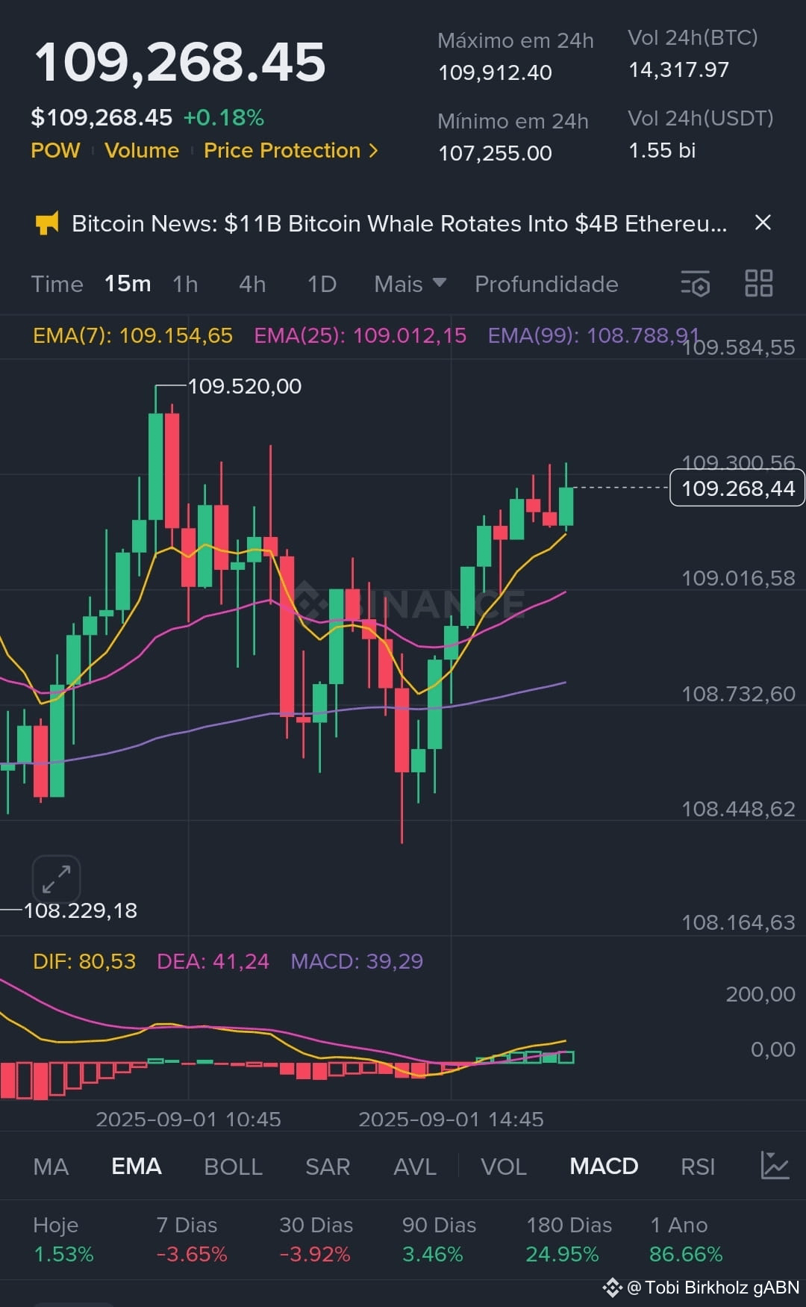Tap the 108.448,62 price axis label

[738, 809]
